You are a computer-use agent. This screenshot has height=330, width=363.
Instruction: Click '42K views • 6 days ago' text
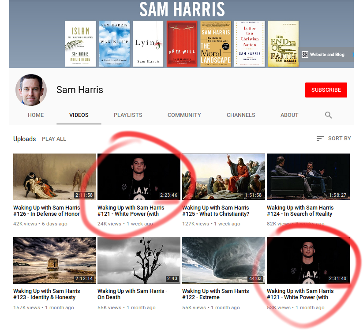40,224
